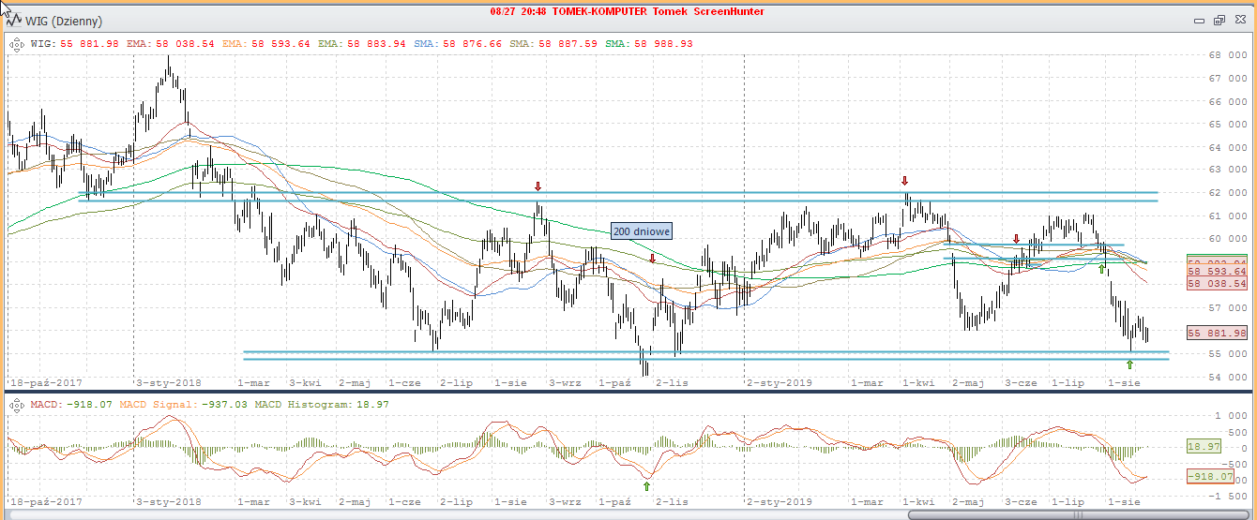1257x520 pixels.
Task: Minimize the WIG (Dzienny) chart window
Action: coord(1200,21)
